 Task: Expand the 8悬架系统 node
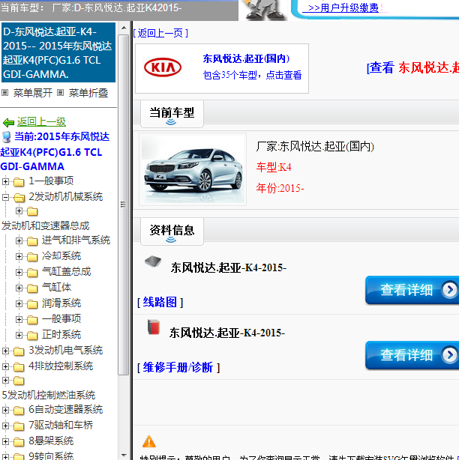[x=5, y=441]
